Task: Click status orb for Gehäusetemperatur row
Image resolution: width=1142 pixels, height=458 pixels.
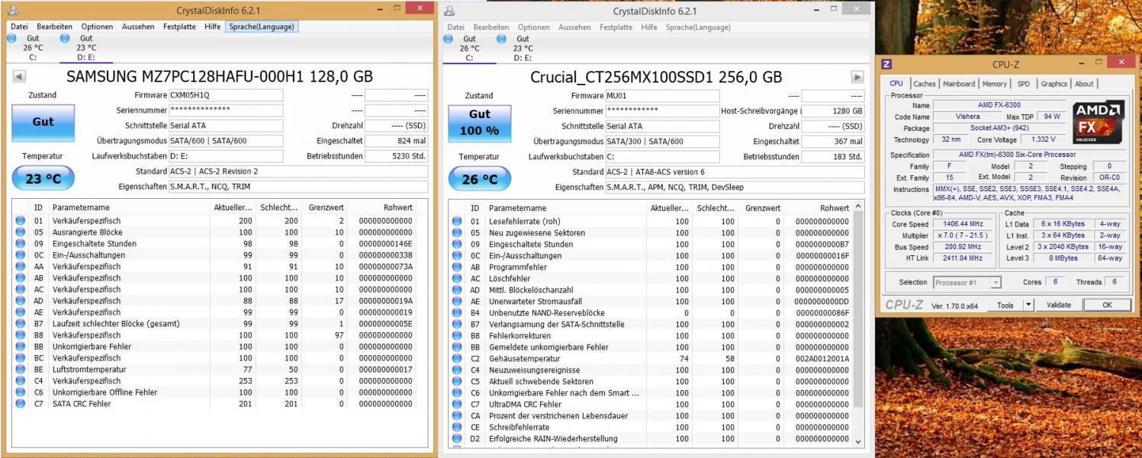Action: click(x=457, y=359)
